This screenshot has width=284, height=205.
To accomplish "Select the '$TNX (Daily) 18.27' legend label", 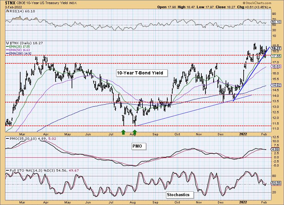I will pyautogui.click(x=26, y=43).
